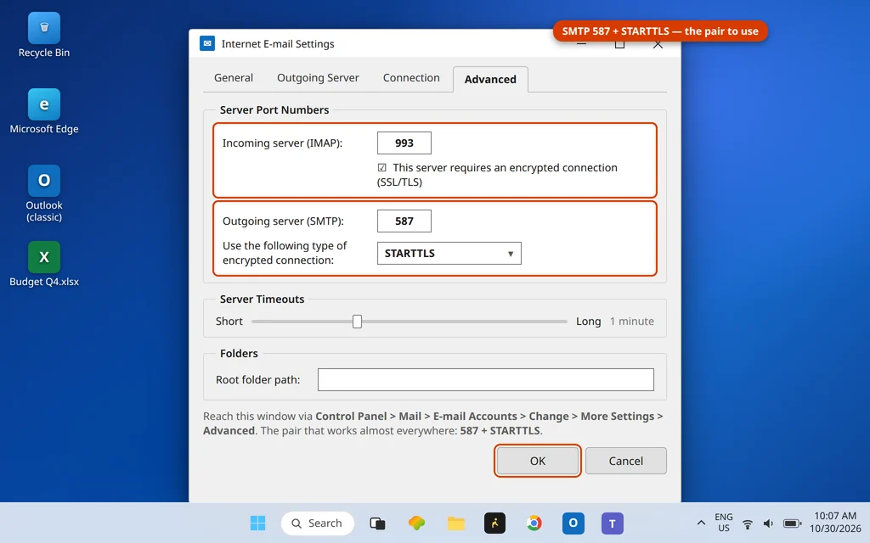Open the Task View taskbar icon
The height and width of the screenshot is (543, 870).
tap(377, 523)
